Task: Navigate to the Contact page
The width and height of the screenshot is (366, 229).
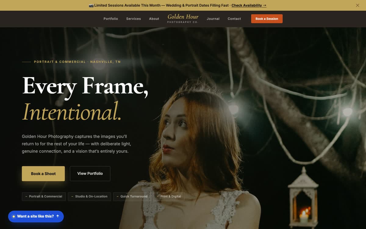Action: click(234, 19)
